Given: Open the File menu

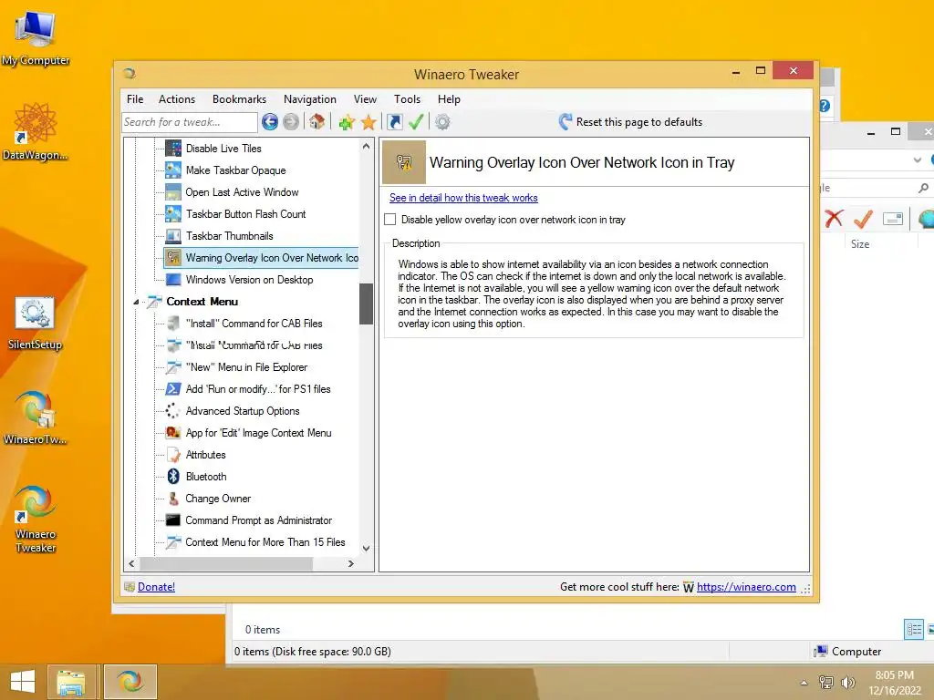Looking at the screenshot, I should pos(135,99).
